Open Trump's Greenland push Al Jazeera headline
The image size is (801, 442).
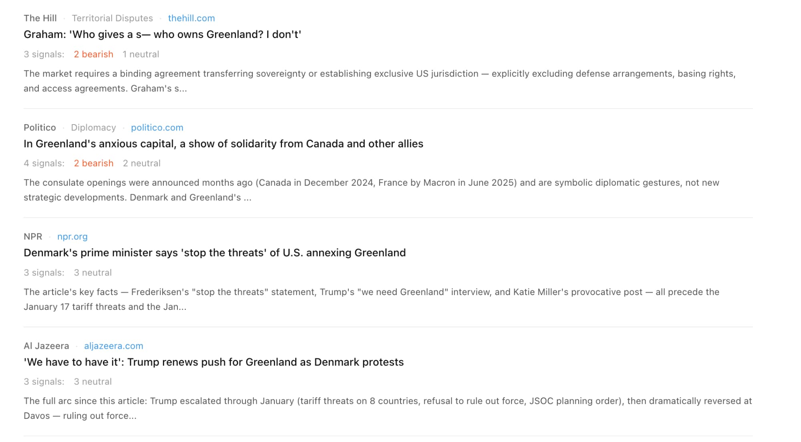coord(213,362)
